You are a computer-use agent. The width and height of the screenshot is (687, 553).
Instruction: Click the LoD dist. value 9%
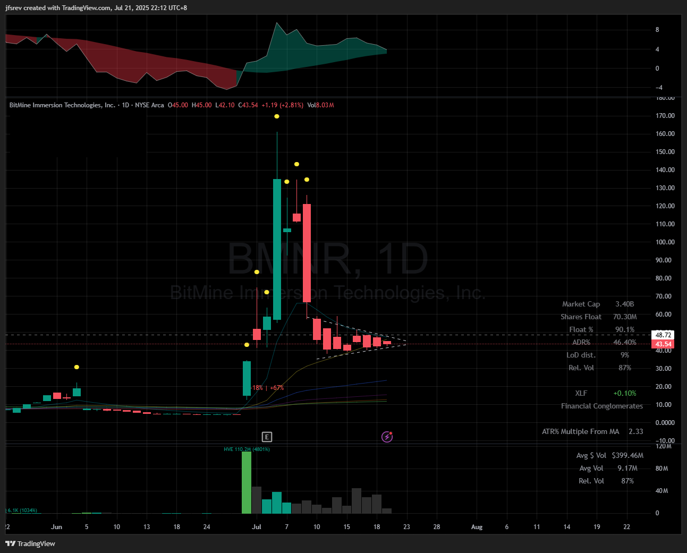pyautogui.click(x=625, y=355)
